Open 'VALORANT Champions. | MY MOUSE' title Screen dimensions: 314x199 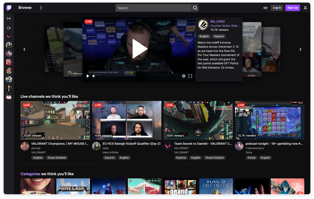tap(60, 144)
